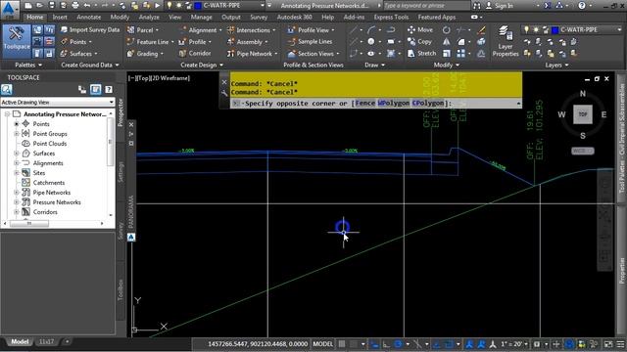The image size is (627, 352).
Task: Open the annotation scale 1"=20' dropdown
Action: 513,343
